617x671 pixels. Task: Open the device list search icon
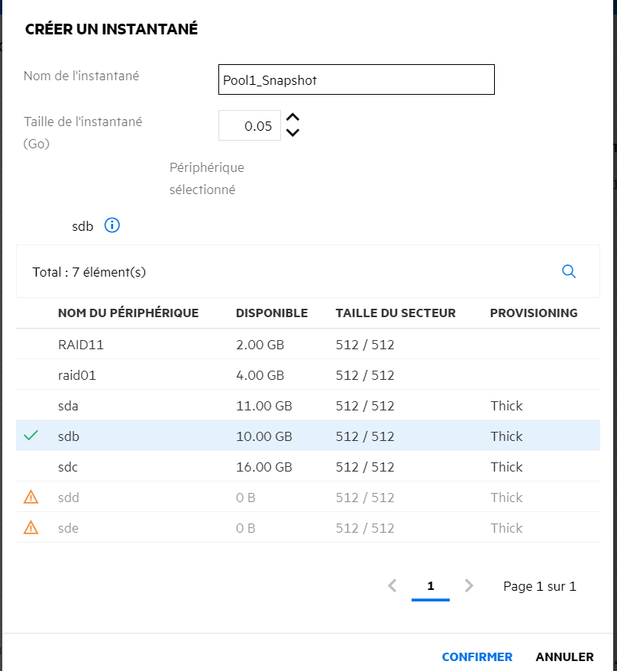point(568,271)
